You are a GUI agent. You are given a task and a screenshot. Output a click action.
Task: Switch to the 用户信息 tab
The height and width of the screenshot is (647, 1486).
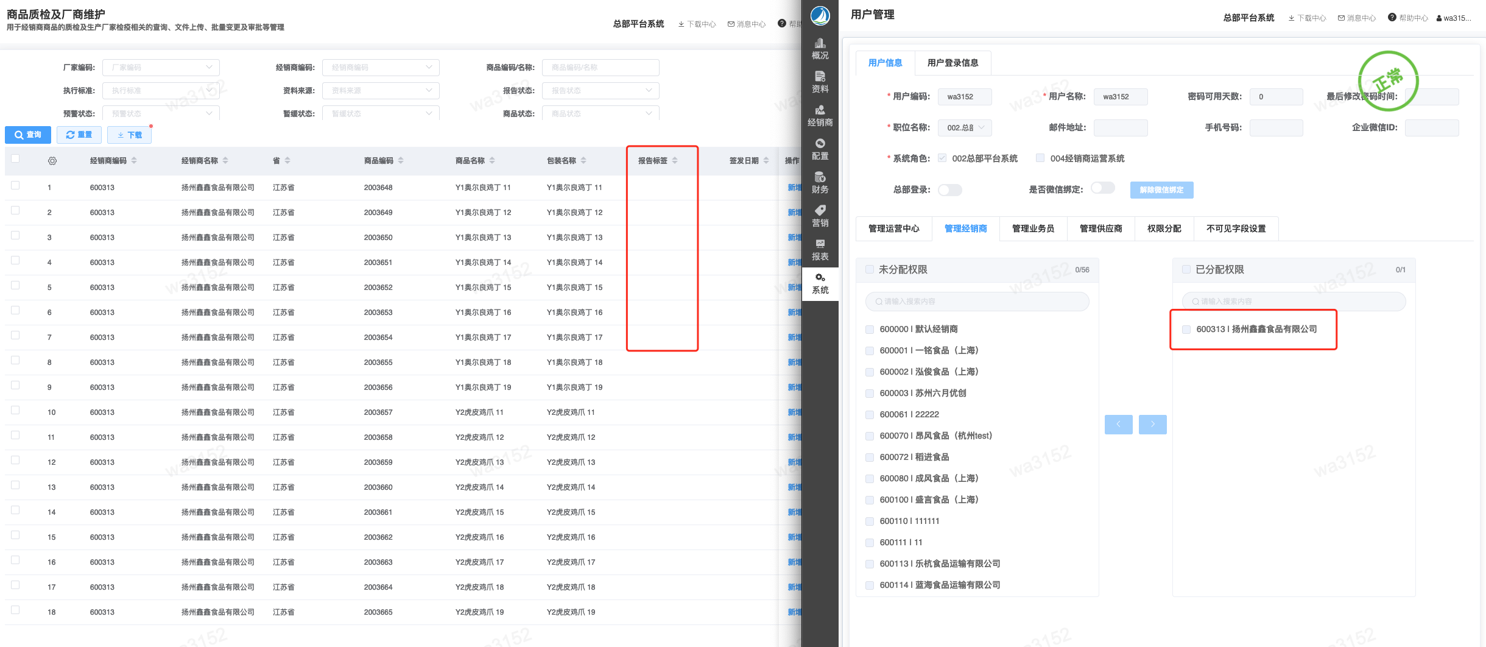click(886, 63)
